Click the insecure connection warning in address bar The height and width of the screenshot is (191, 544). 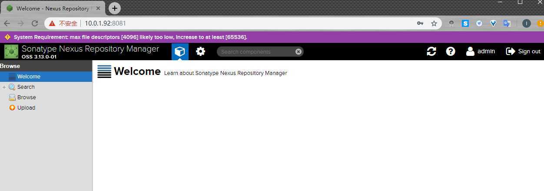[x=63, y=23]
